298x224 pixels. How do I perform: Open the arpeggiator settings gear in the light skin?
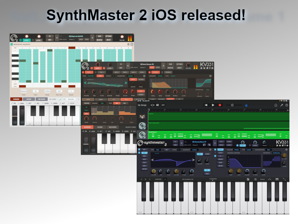pos(128,44)
